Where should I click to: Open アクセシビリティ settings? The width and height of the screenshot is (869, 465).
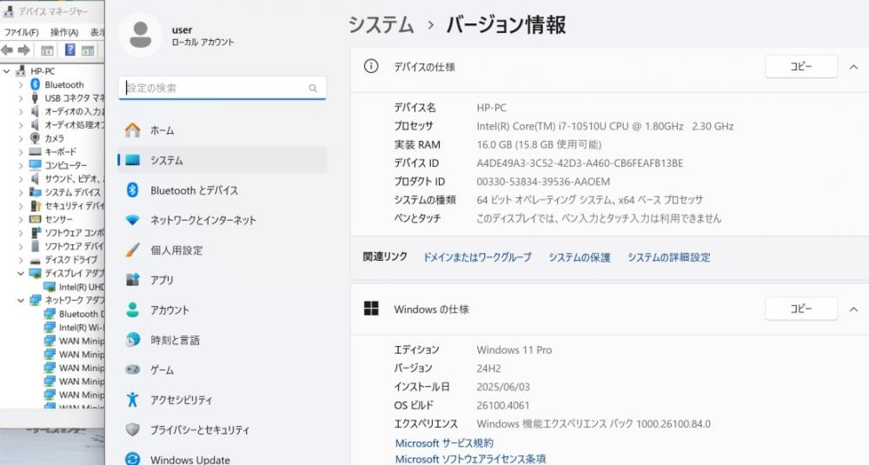click(222, 400)
